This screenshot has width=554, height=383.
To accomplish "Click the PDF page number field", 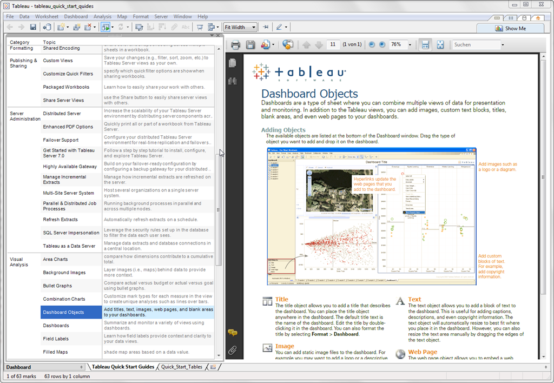I will pyautogui.click(x=333, y=44).
